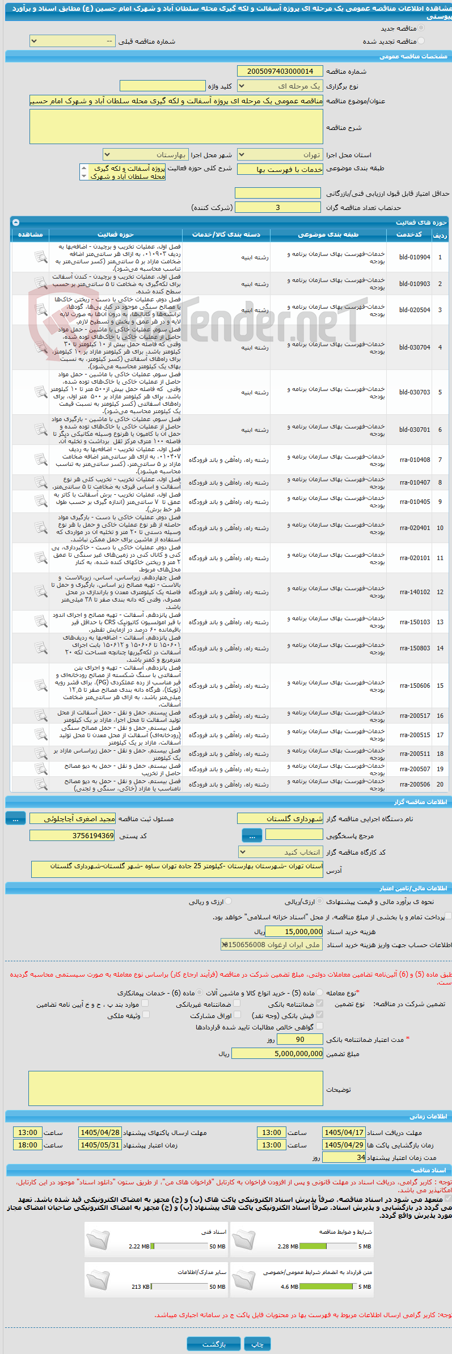Image resolution: width=452 pixels, height=1354 pixels.
Task: Click شرایط و ضوابط size progress bar
Action: point(328,1247)
